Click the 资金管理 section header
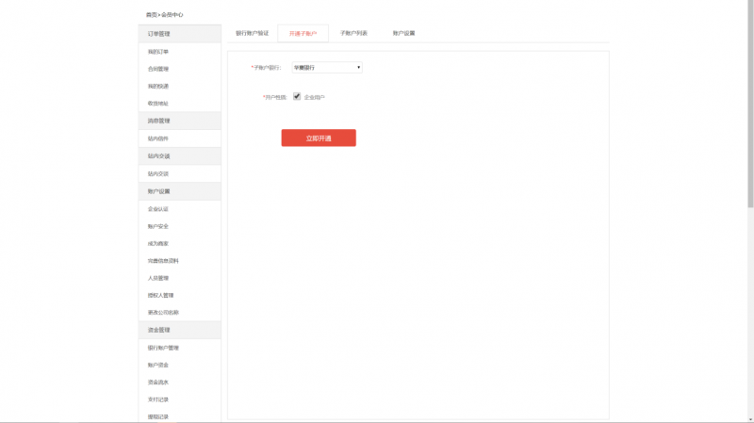The image size is (754, 423). point(180,330)
